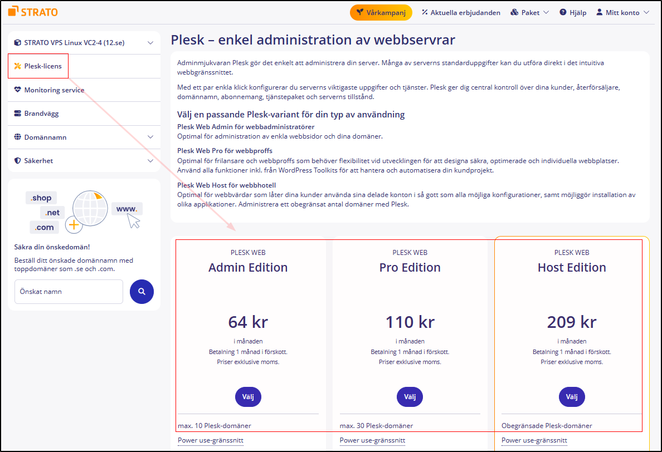662x452 pixels.
Task: Open Aktuella erbjudanden offers link
Action: tap(461, 13)
